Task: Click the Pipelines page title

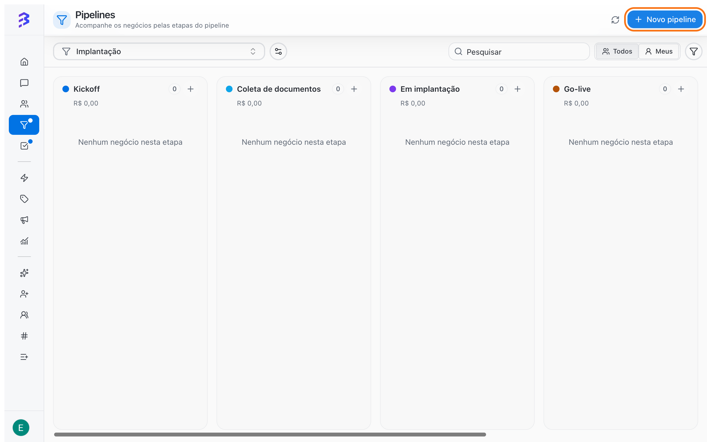Action: point(95,15)
